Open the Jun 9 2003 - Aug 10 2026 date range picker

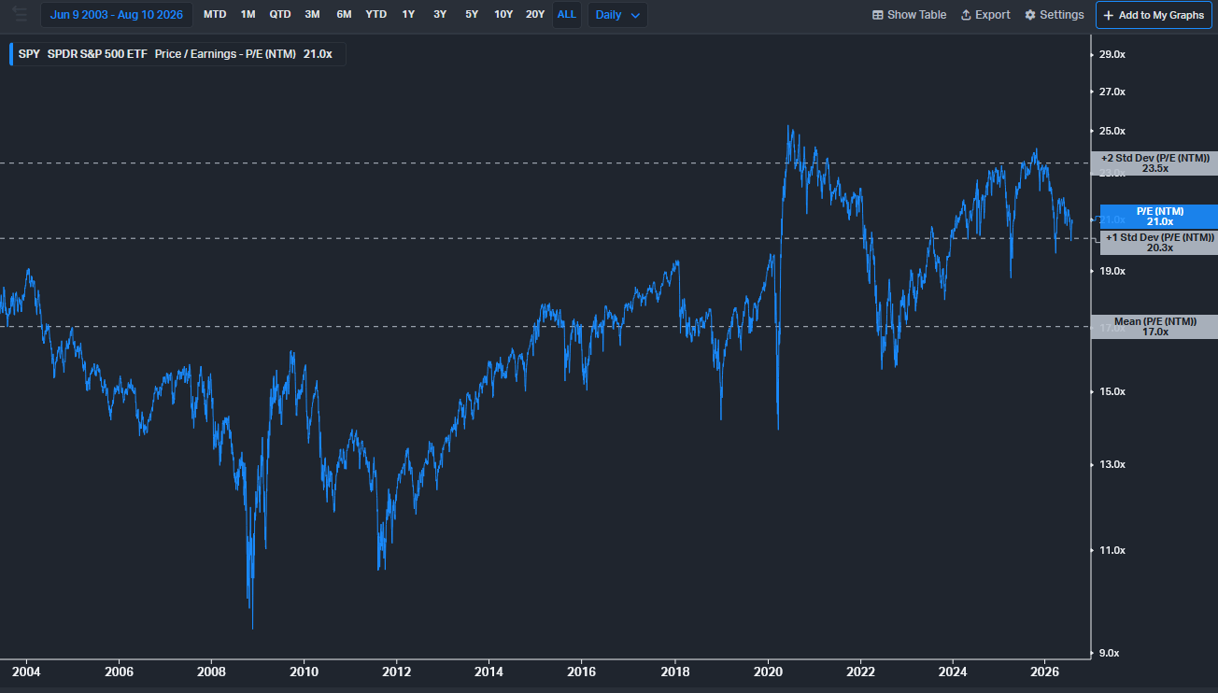(x=117, y=15)
